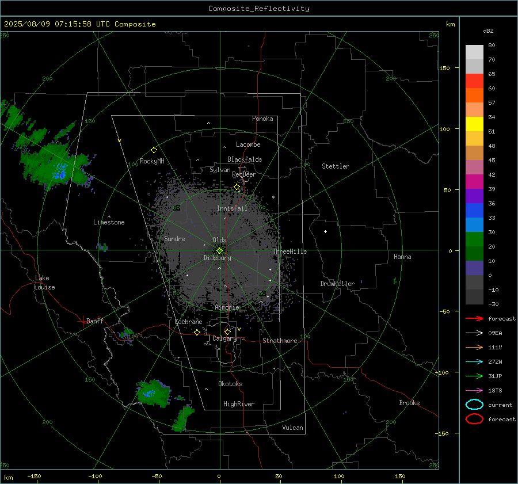Click the Drumheller label
This screenshot has width=518, height=484.
point(337,284)
